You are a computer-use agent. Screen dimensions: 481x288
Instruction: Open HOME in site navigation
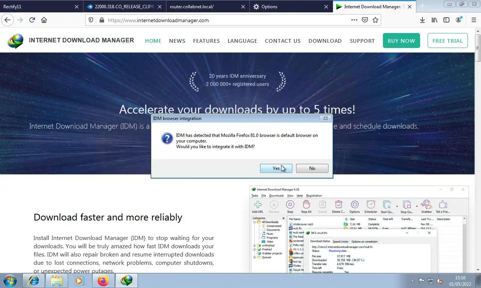153,41
